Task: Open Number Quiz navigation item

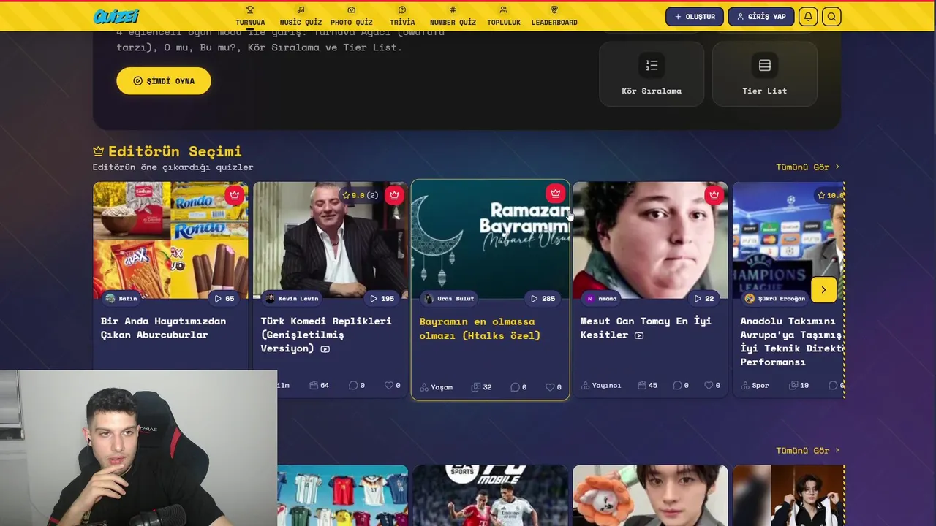Action: 453,16
